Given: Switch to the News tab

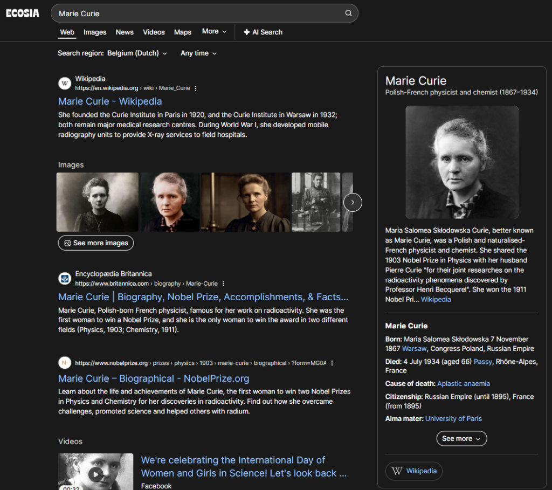Looking at the screenshot, I should (x=125, y=32).
